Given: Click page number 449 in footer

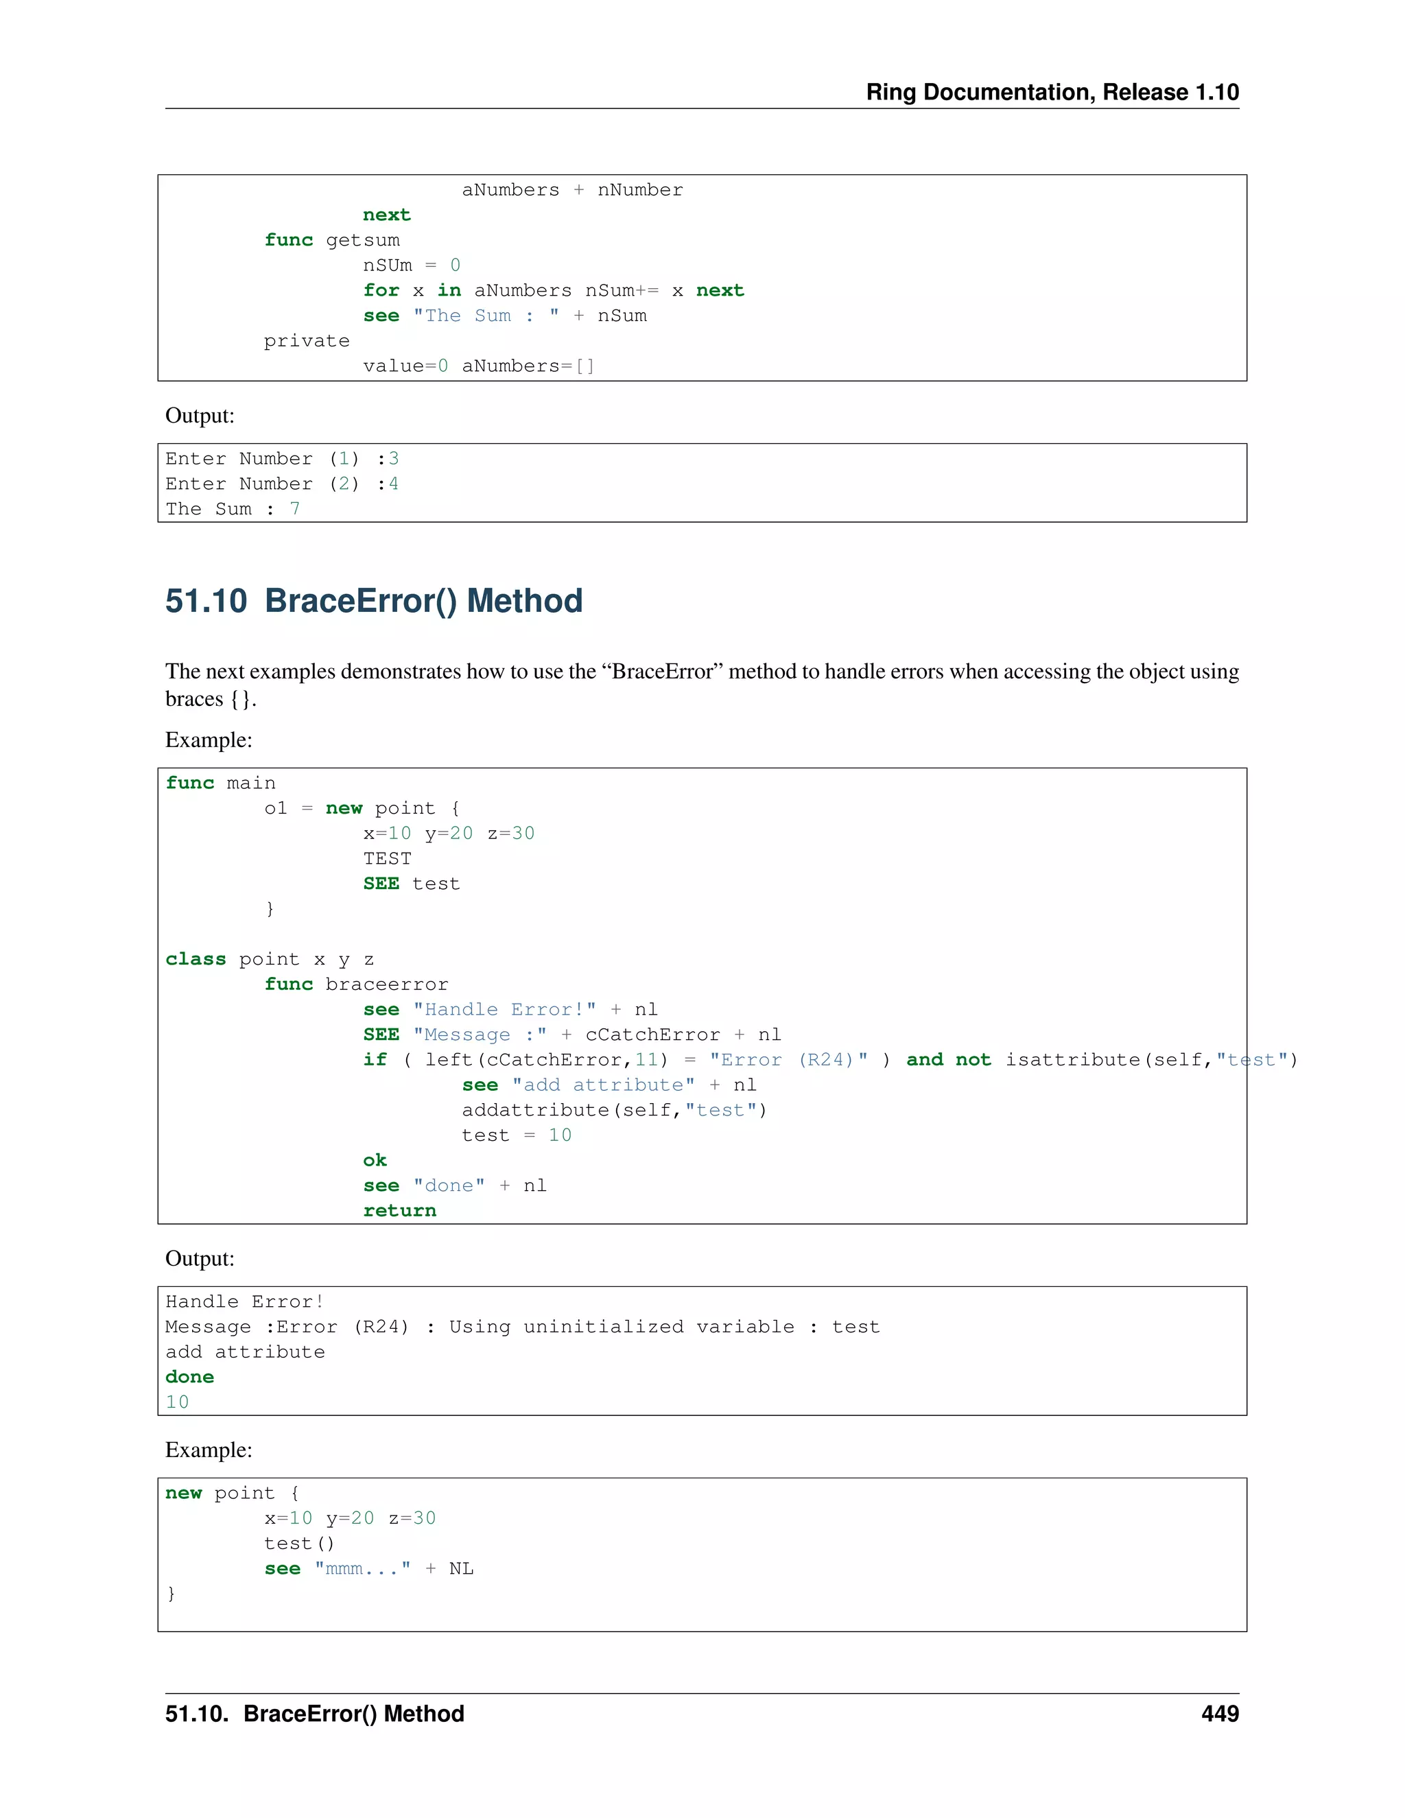Looking at the screenshot, I should (1219, 1713).
